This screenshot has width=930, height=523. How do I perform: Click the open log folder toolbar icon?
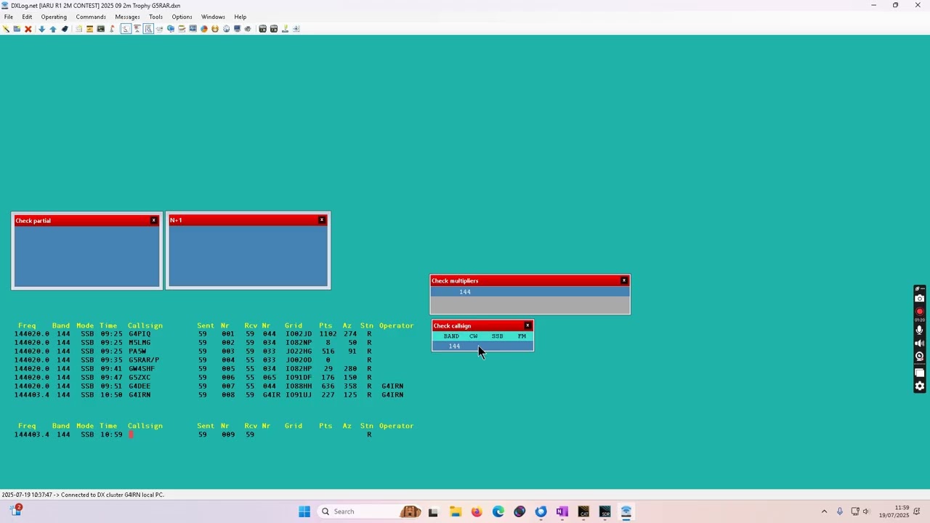17,29
